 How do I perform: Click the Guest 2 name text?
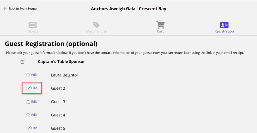click(x=58, y=88)
